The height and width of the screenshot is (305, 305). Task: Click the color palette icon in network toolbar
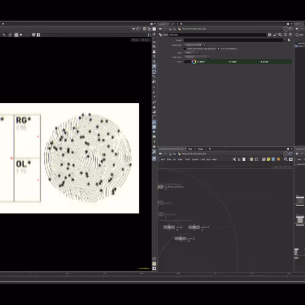click(x=251, y=159)
